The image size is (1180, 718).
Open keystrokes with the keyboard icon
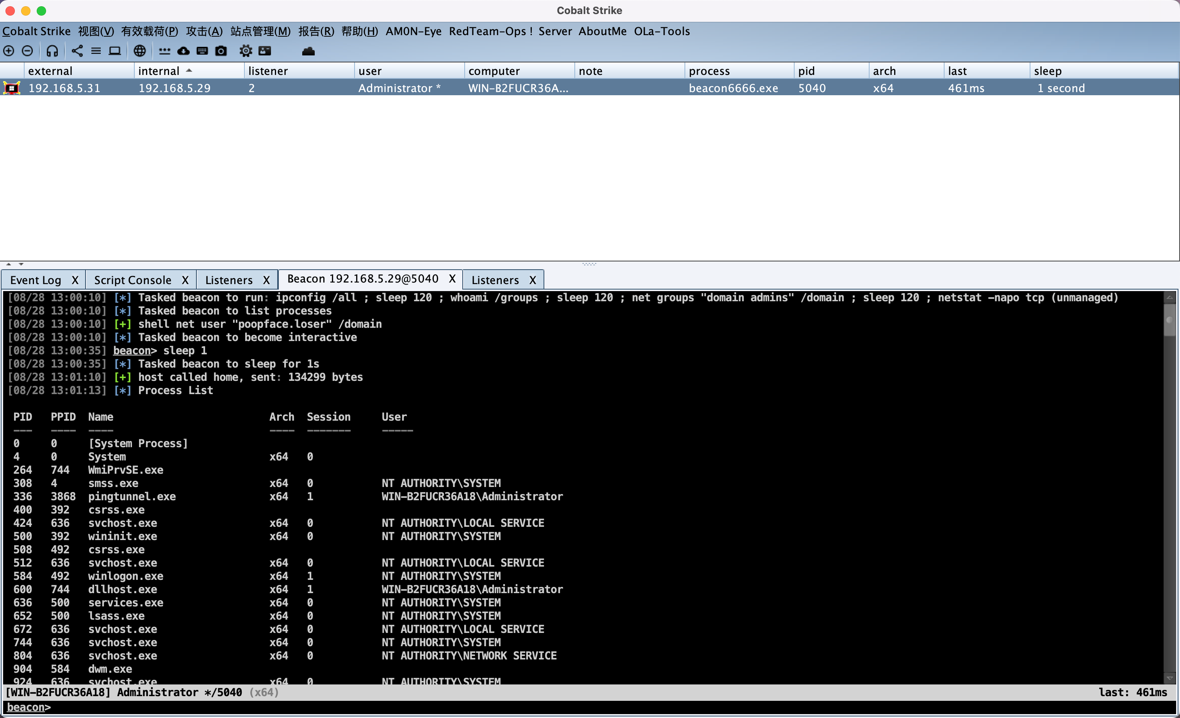pyautogui.click(x=202, y=51)
